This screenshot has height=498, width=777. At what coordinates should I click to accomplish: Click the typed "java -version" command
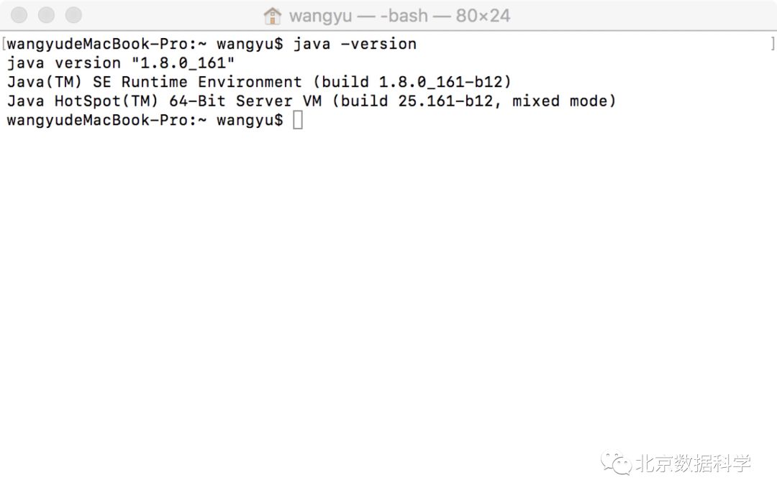tap(355, 44)
